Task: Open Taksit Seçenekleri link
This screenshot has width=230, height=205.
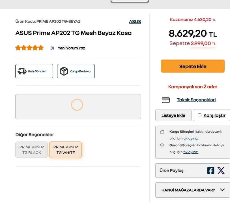Action: point(196,100)
